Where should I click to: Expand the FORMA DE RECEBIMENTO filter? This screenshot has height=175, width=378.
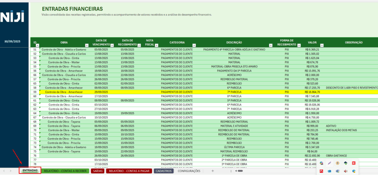click(299, 45)
